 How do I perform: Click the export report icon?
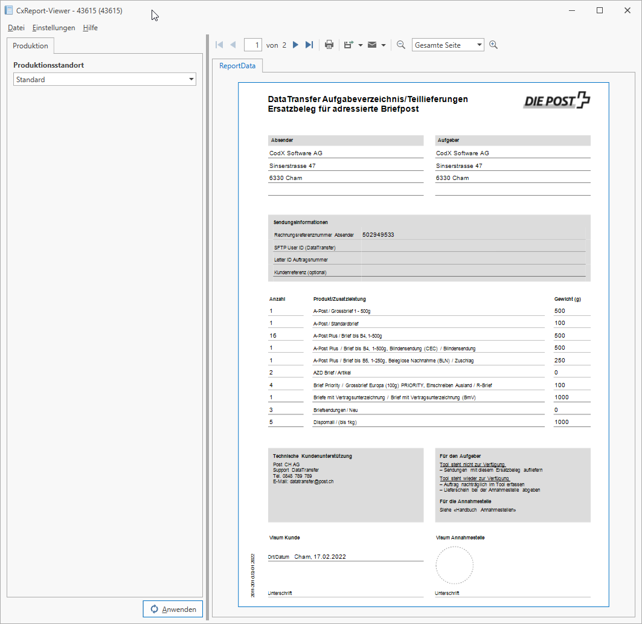pyautogui.click(x=348, y=45)
